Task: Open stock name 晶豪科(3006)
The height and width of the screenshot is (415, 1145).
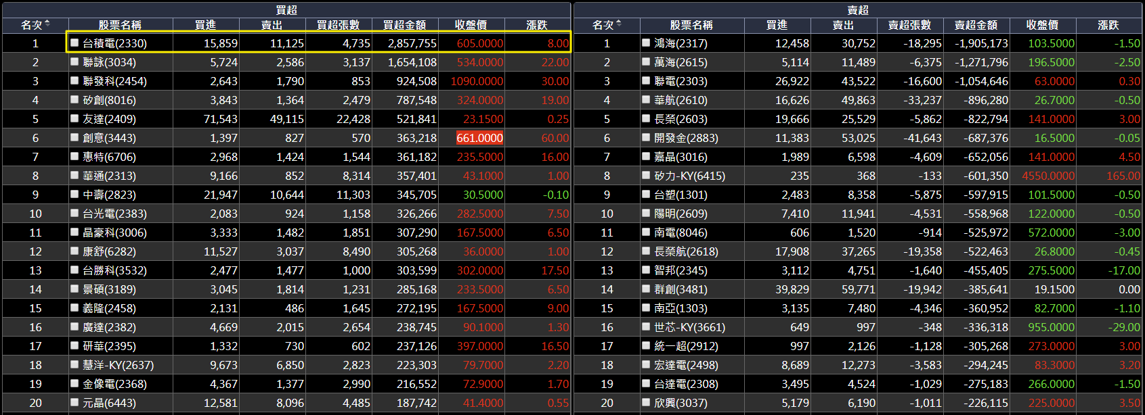Action: click(x=114, y=233)
